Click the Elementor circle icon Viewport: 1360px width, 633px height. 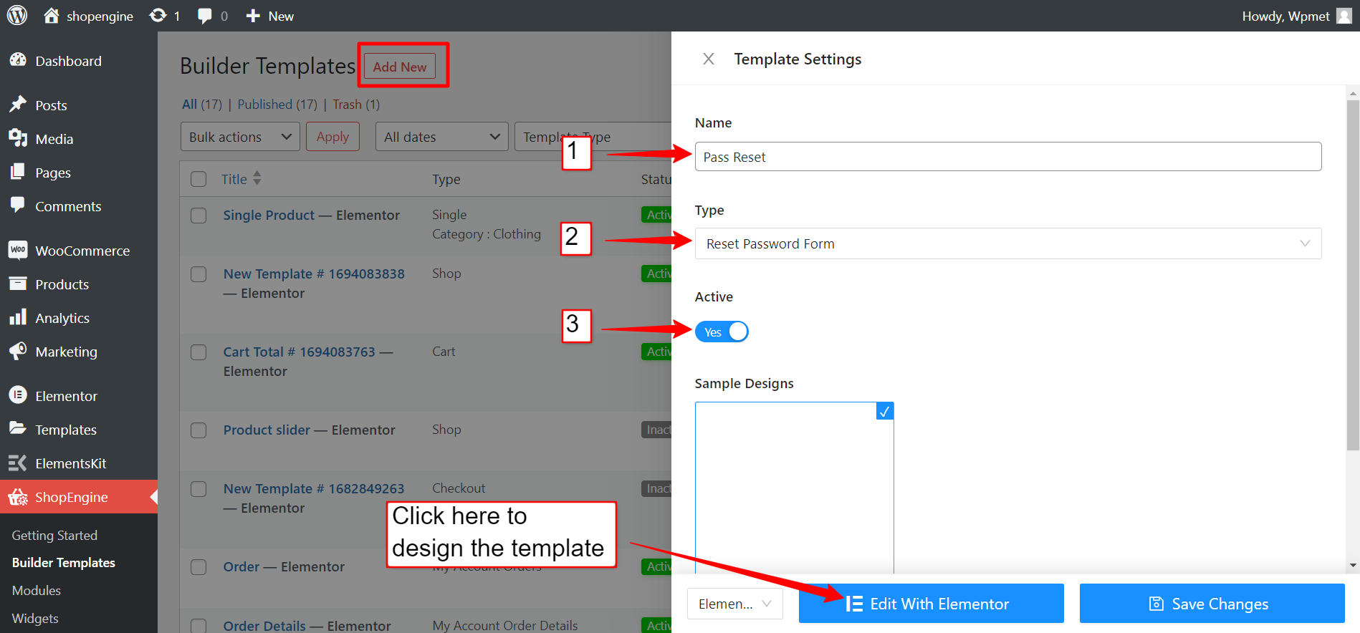(18, 395)
